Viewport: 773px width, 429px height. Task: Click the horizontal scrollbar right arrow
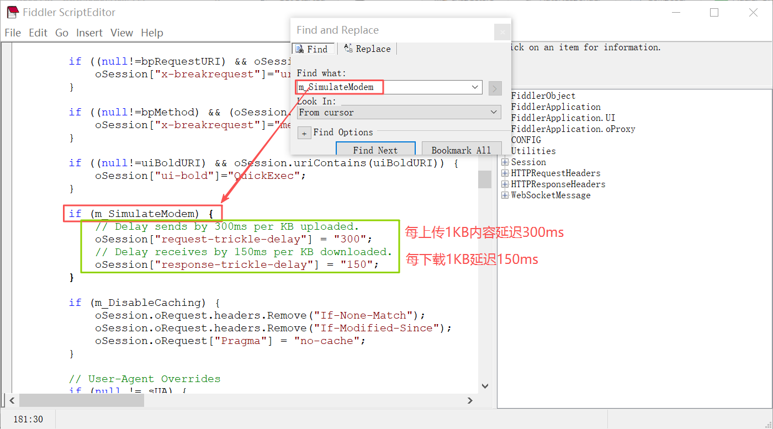470,401
